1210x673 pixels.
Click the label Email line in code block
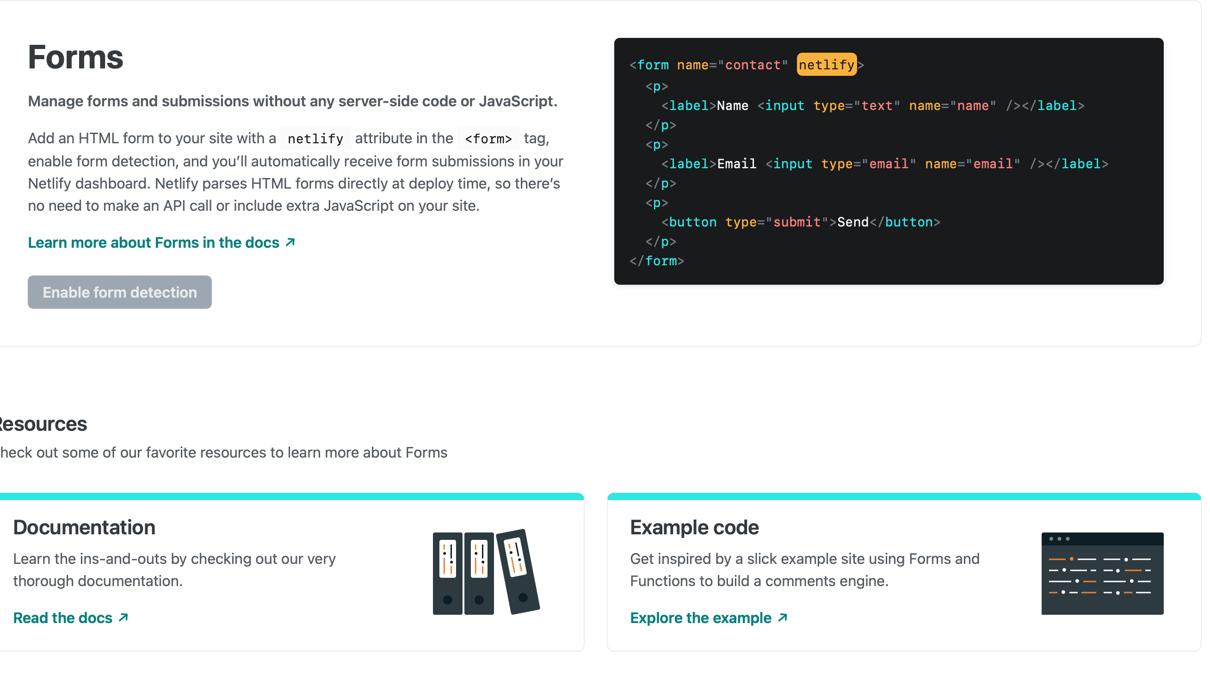pos(885,164)
